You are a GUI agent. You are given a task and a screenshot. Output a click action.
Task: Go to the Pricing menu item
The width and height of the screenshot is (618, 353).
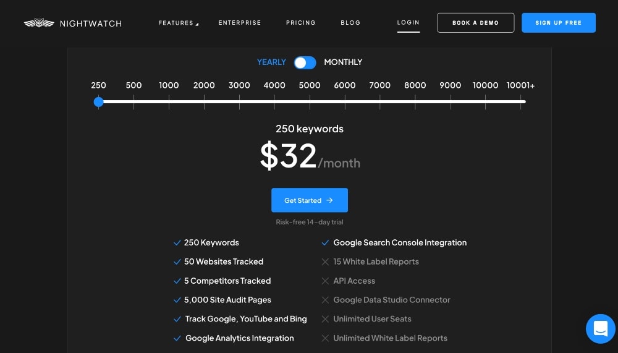point(300,23)
